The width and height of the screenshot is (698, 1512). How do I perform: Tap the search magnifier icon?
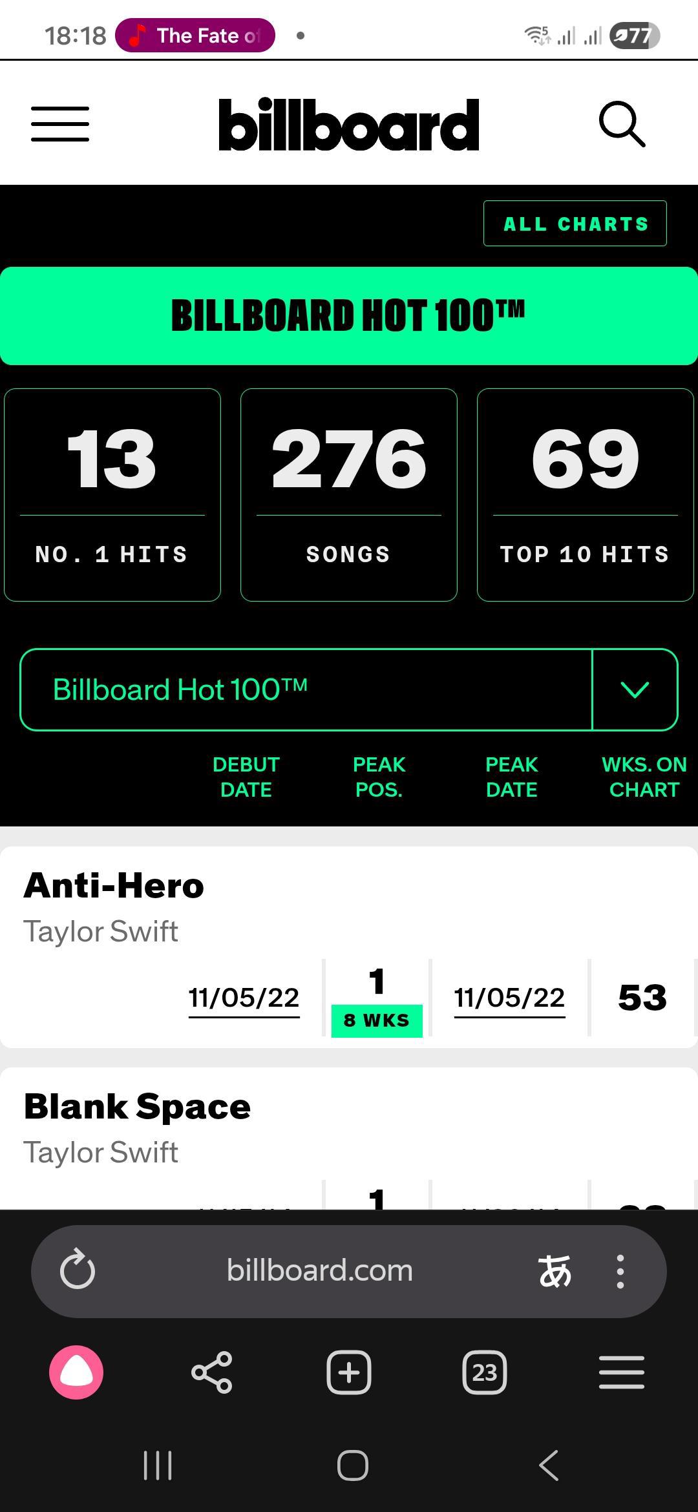pos(622,123)
